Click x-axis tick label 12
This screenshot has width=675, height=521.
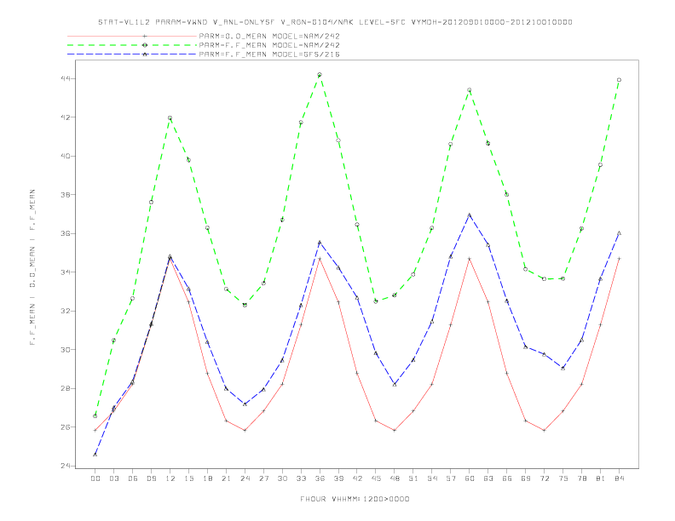[170, 478]
